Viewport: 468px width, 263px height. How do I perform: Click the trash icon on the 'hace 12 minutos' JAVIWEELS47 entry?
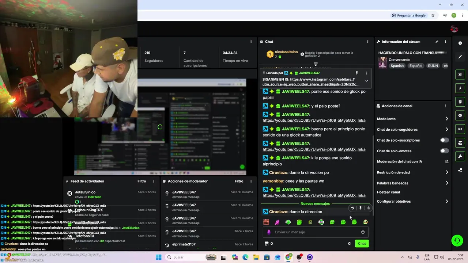point(167,220)
